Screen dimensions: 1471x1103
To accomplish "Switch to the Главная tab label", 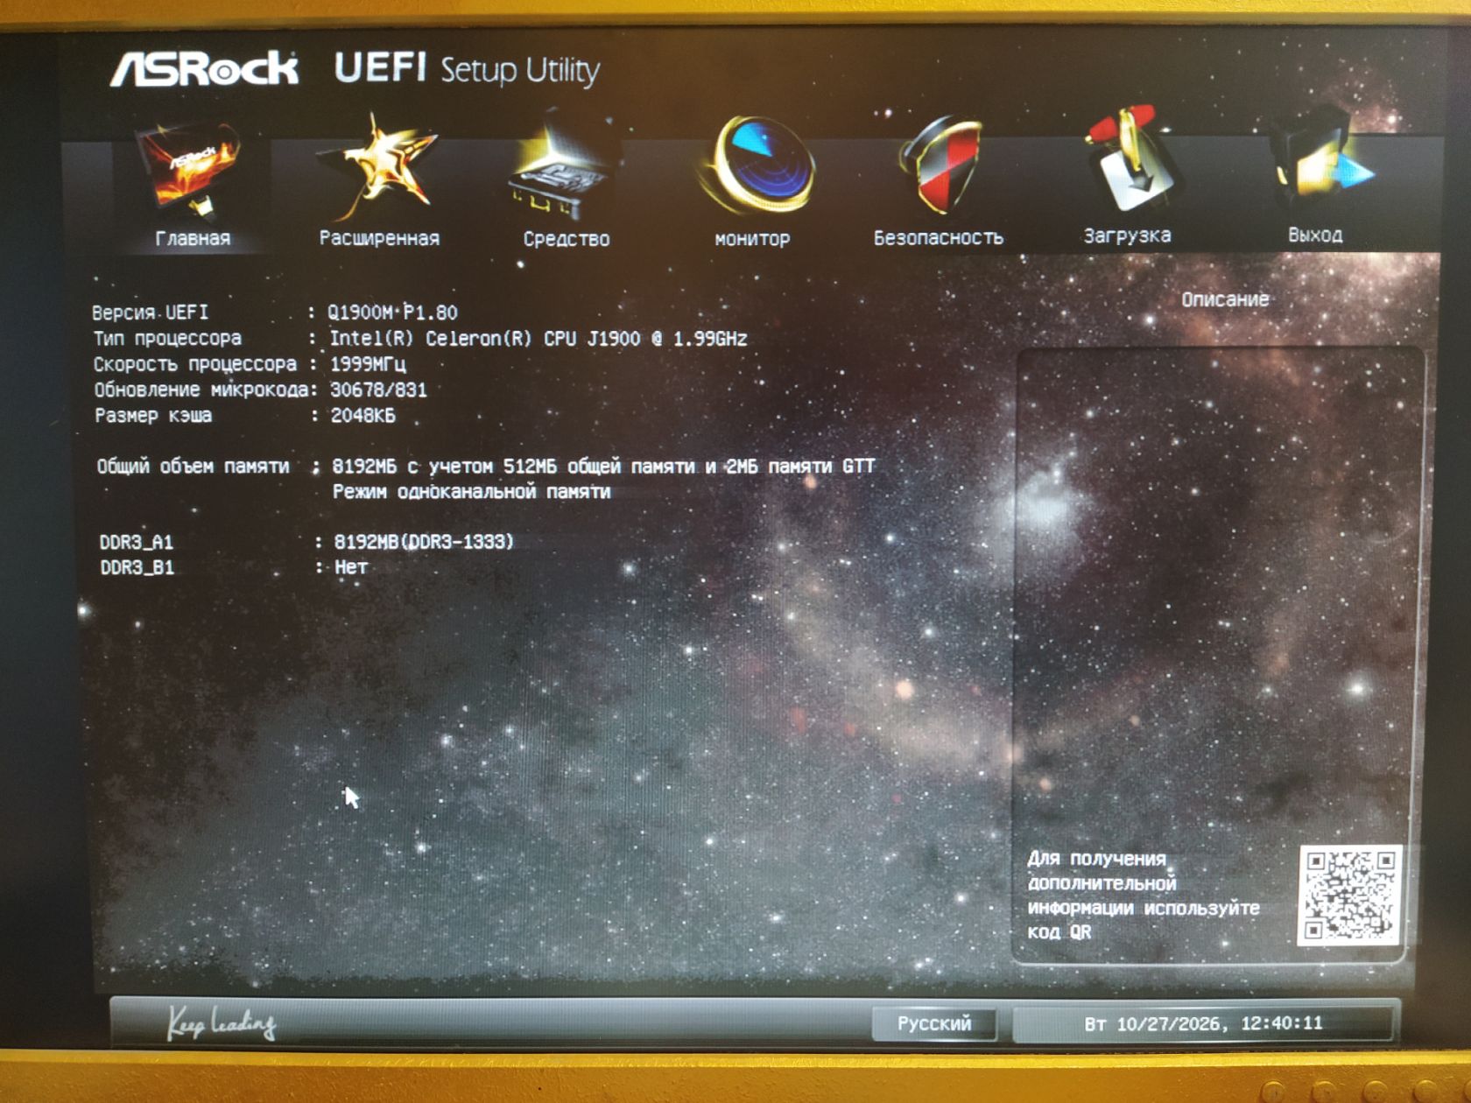I will [193, 238].
